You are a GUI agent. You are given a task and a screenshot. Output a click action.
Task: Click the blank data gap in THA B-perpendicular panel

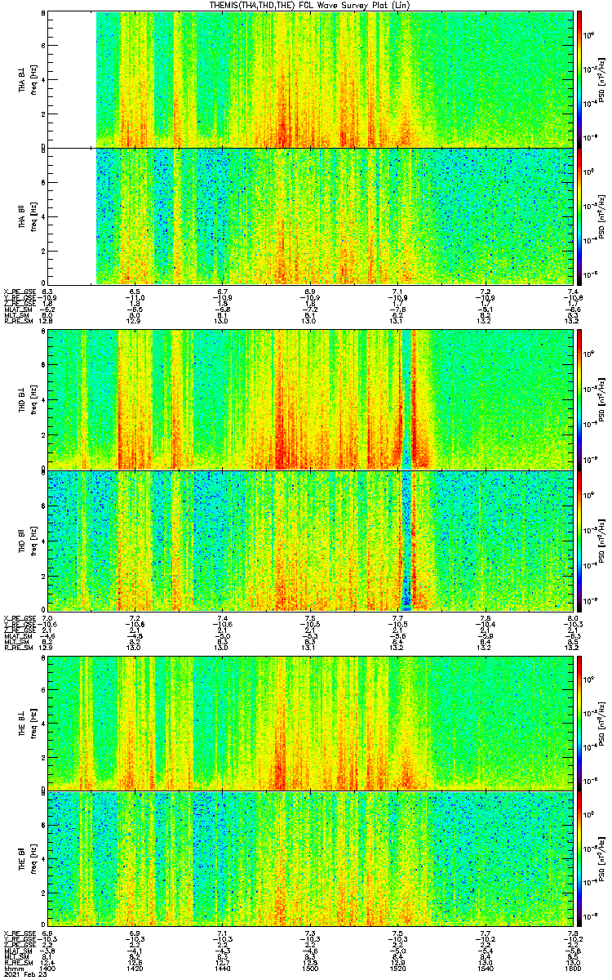pos(72,79)
